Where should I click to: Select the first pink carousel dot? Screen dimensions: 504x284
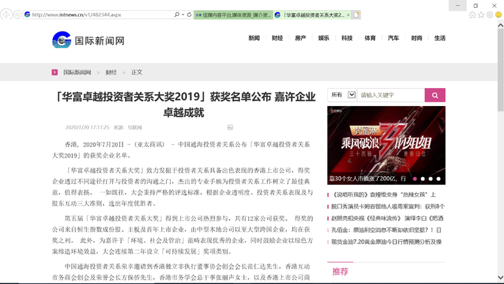pyautogui.click(x=415, y=179)
